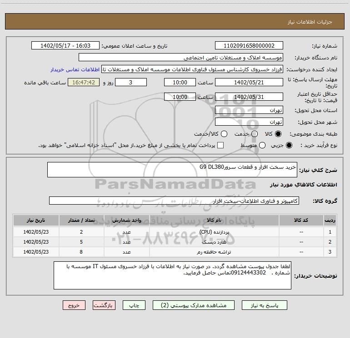Click the ردیف column header
Viewport: 350px width, 338px height.
tap(330, 220)
